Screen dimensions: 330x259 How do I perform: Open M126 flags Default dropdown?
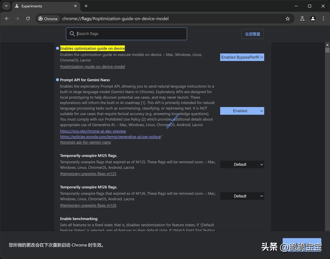pos(242,196)
